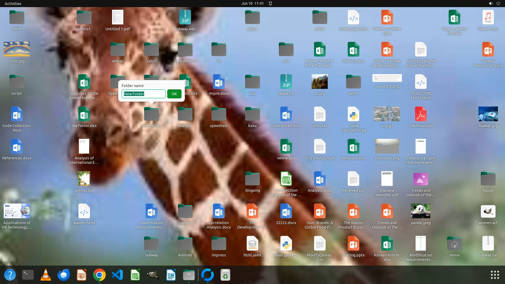Open the Activities overview
505x284 pixels.
click(13, 3)
